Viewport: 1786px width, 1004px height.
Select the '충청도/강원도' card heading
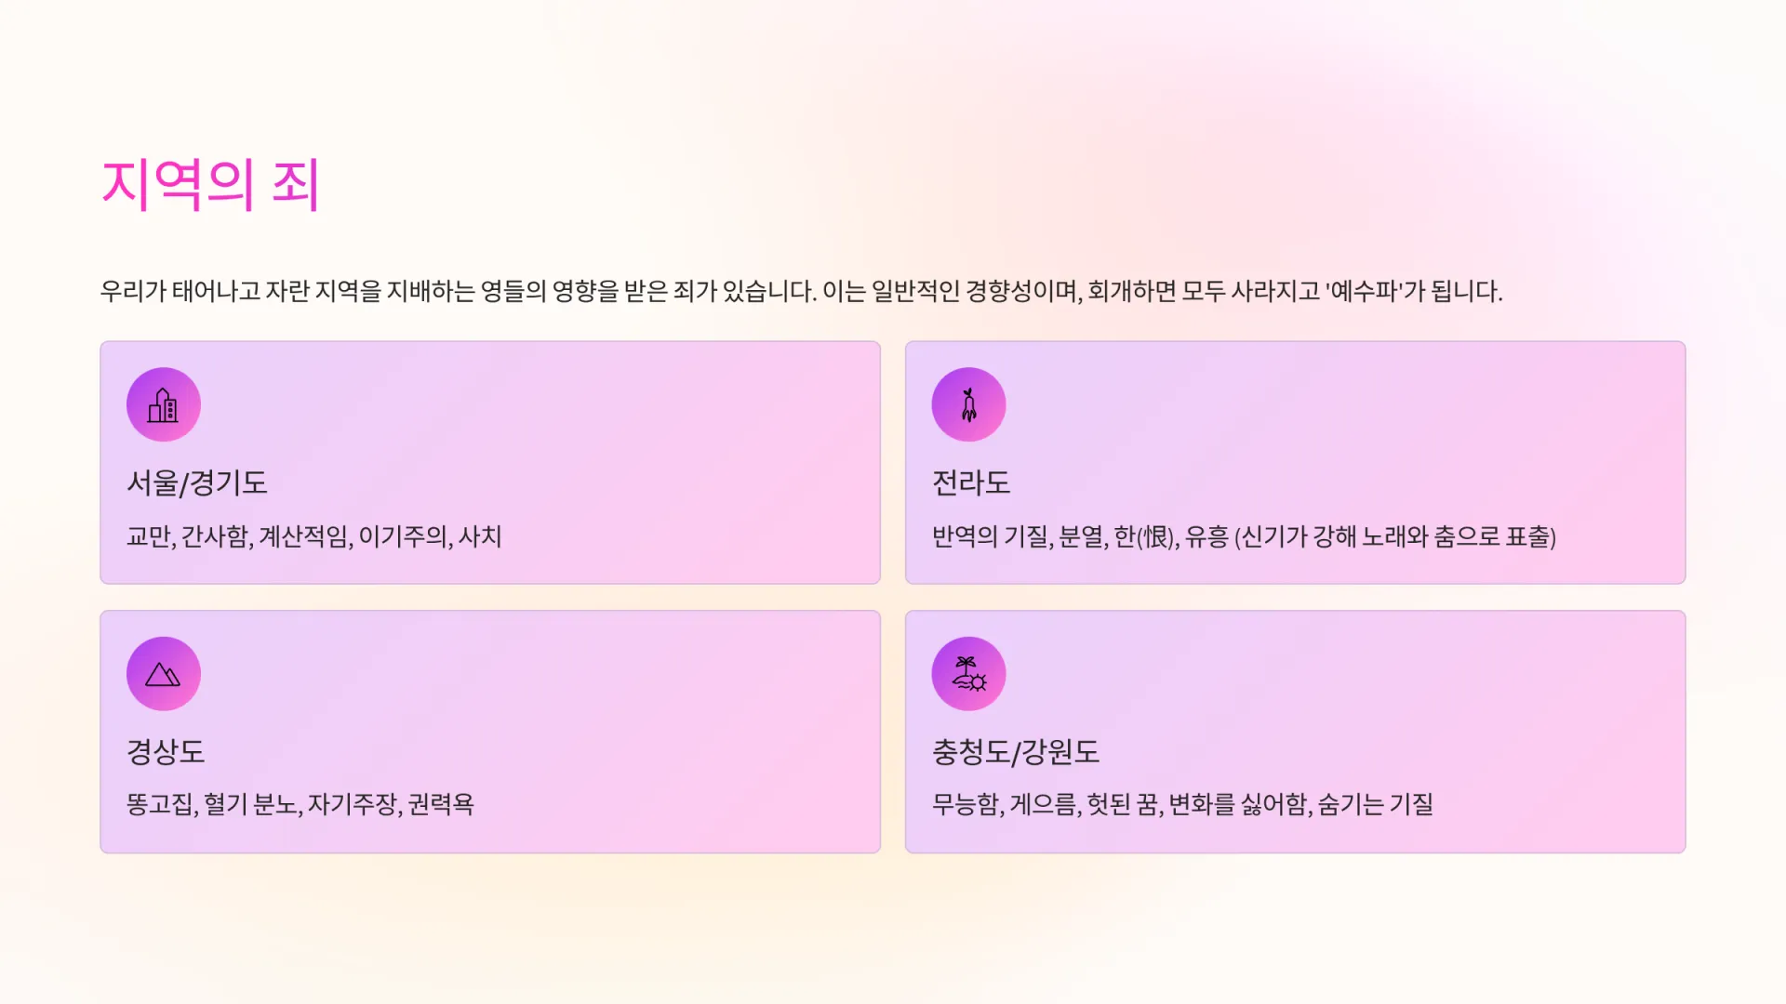[x=1016, y=751]
